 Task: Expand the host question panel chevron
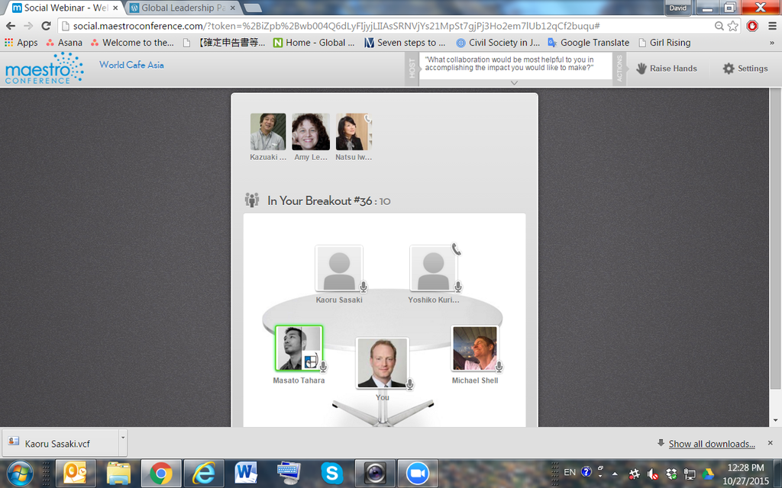514,82
